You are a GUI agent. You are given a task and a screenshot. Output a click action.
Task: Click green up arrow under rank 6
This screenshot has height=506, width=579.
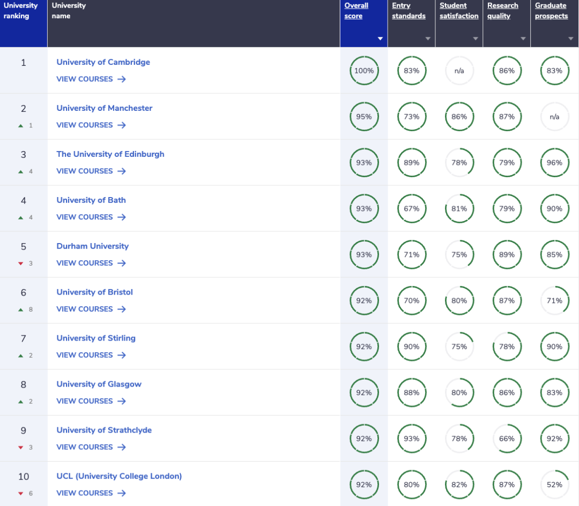[x=21, y=309]
